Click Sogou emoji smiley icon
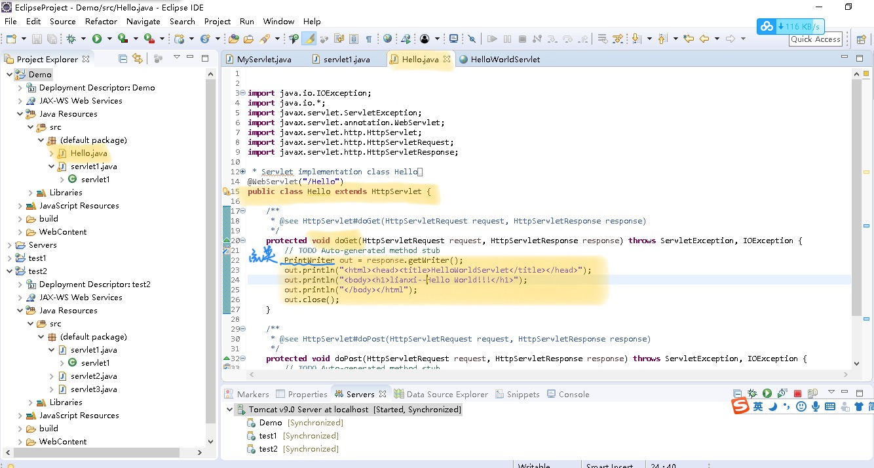 pyautogui.click(x=801, y=406)
